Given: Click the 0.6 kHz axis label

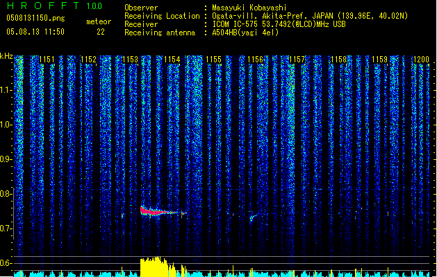Looking at the screenshot, I should (x=6, y=263).
